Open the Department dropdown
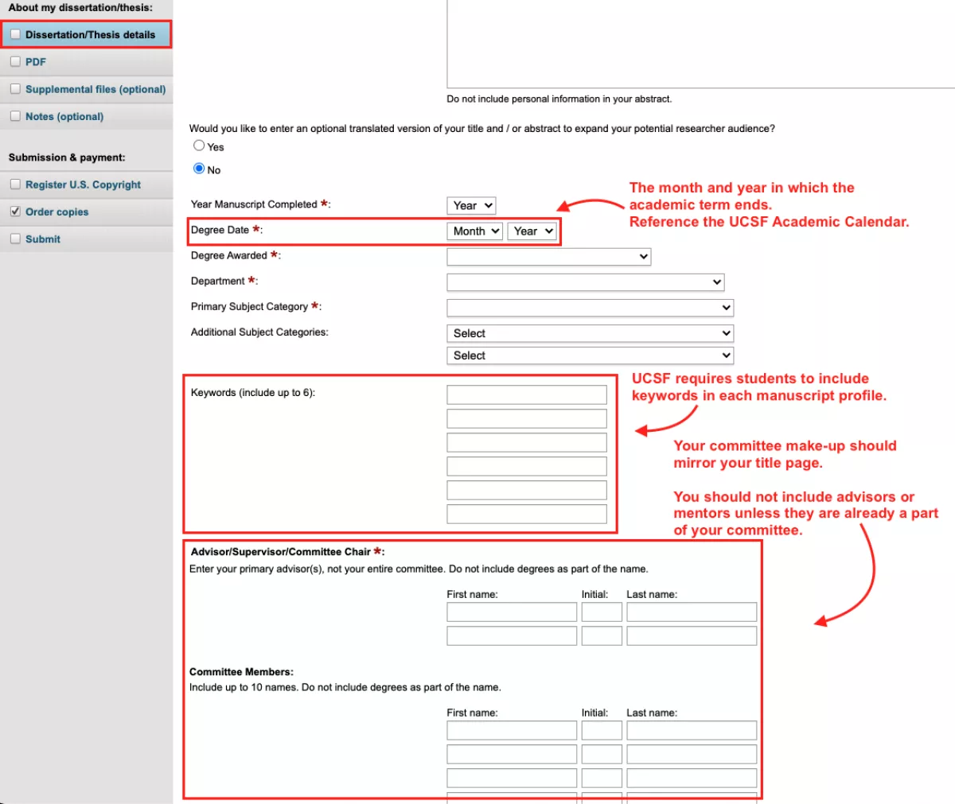The image size is (955, 804). [586, 282]
